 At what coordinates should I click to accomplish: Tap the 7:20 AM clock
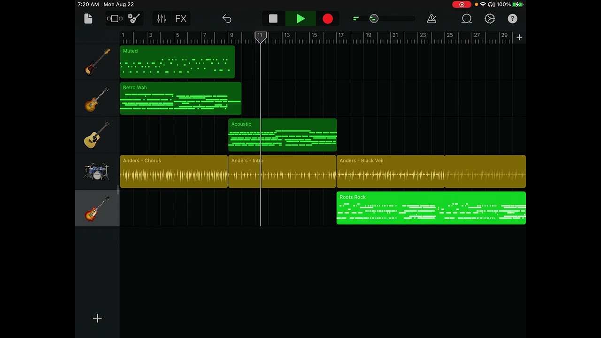pyautogui.click(x=88, y=5)
